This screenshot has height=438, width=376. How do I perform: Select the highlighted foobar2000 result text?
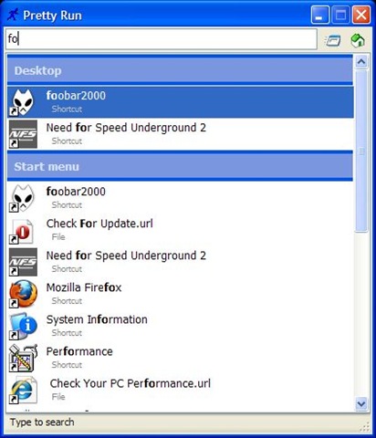click(76, 96)
